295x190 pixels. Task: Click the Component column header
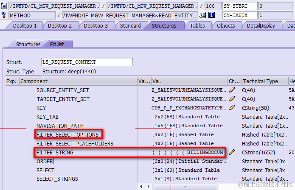[x=78, y=81]
